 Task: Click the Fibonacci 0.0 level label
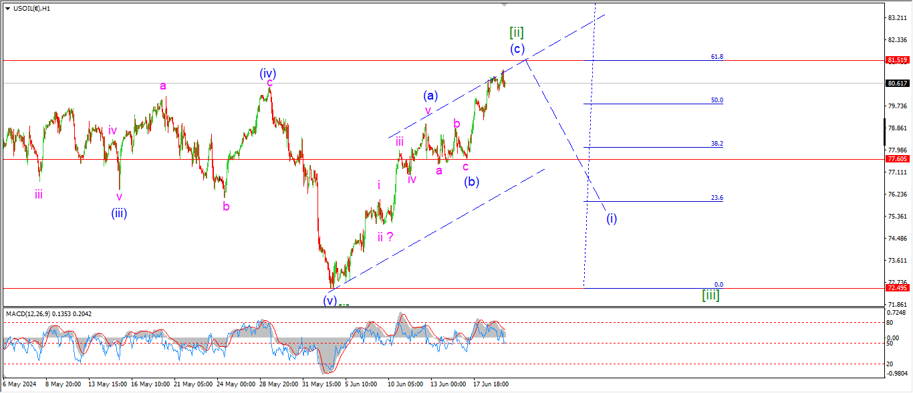[719, 285]
